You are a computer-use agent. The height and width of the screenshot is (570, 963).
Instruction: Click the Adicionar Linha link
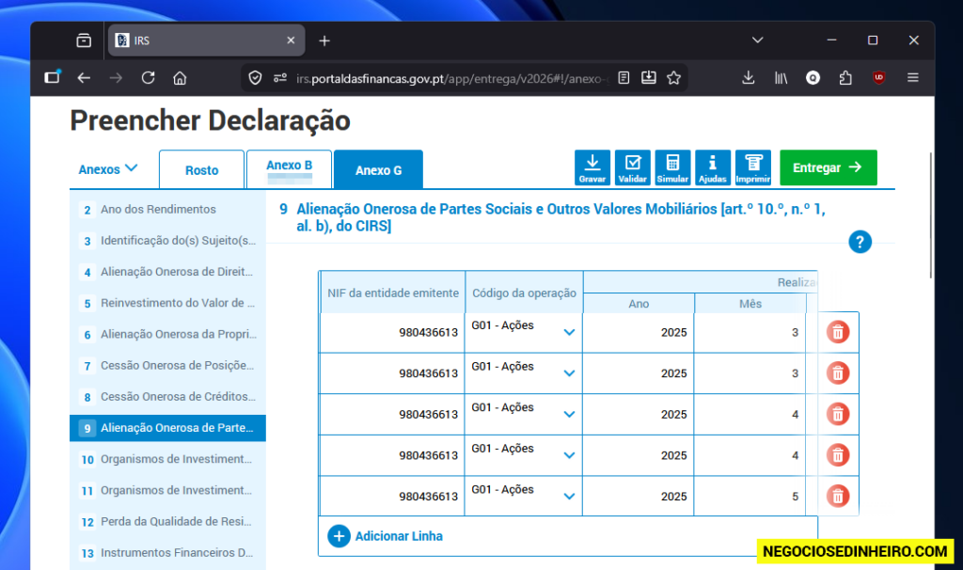[x=399, y=536]
